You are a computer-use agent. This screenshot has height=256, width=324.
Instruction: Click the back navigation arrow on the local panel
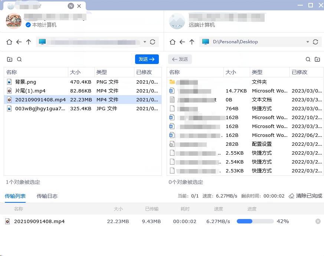click(19, 42)
